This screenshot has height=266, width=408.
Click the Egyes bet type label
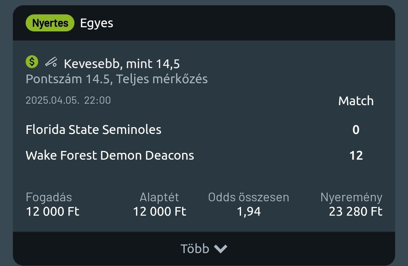[x=97, y=23]
